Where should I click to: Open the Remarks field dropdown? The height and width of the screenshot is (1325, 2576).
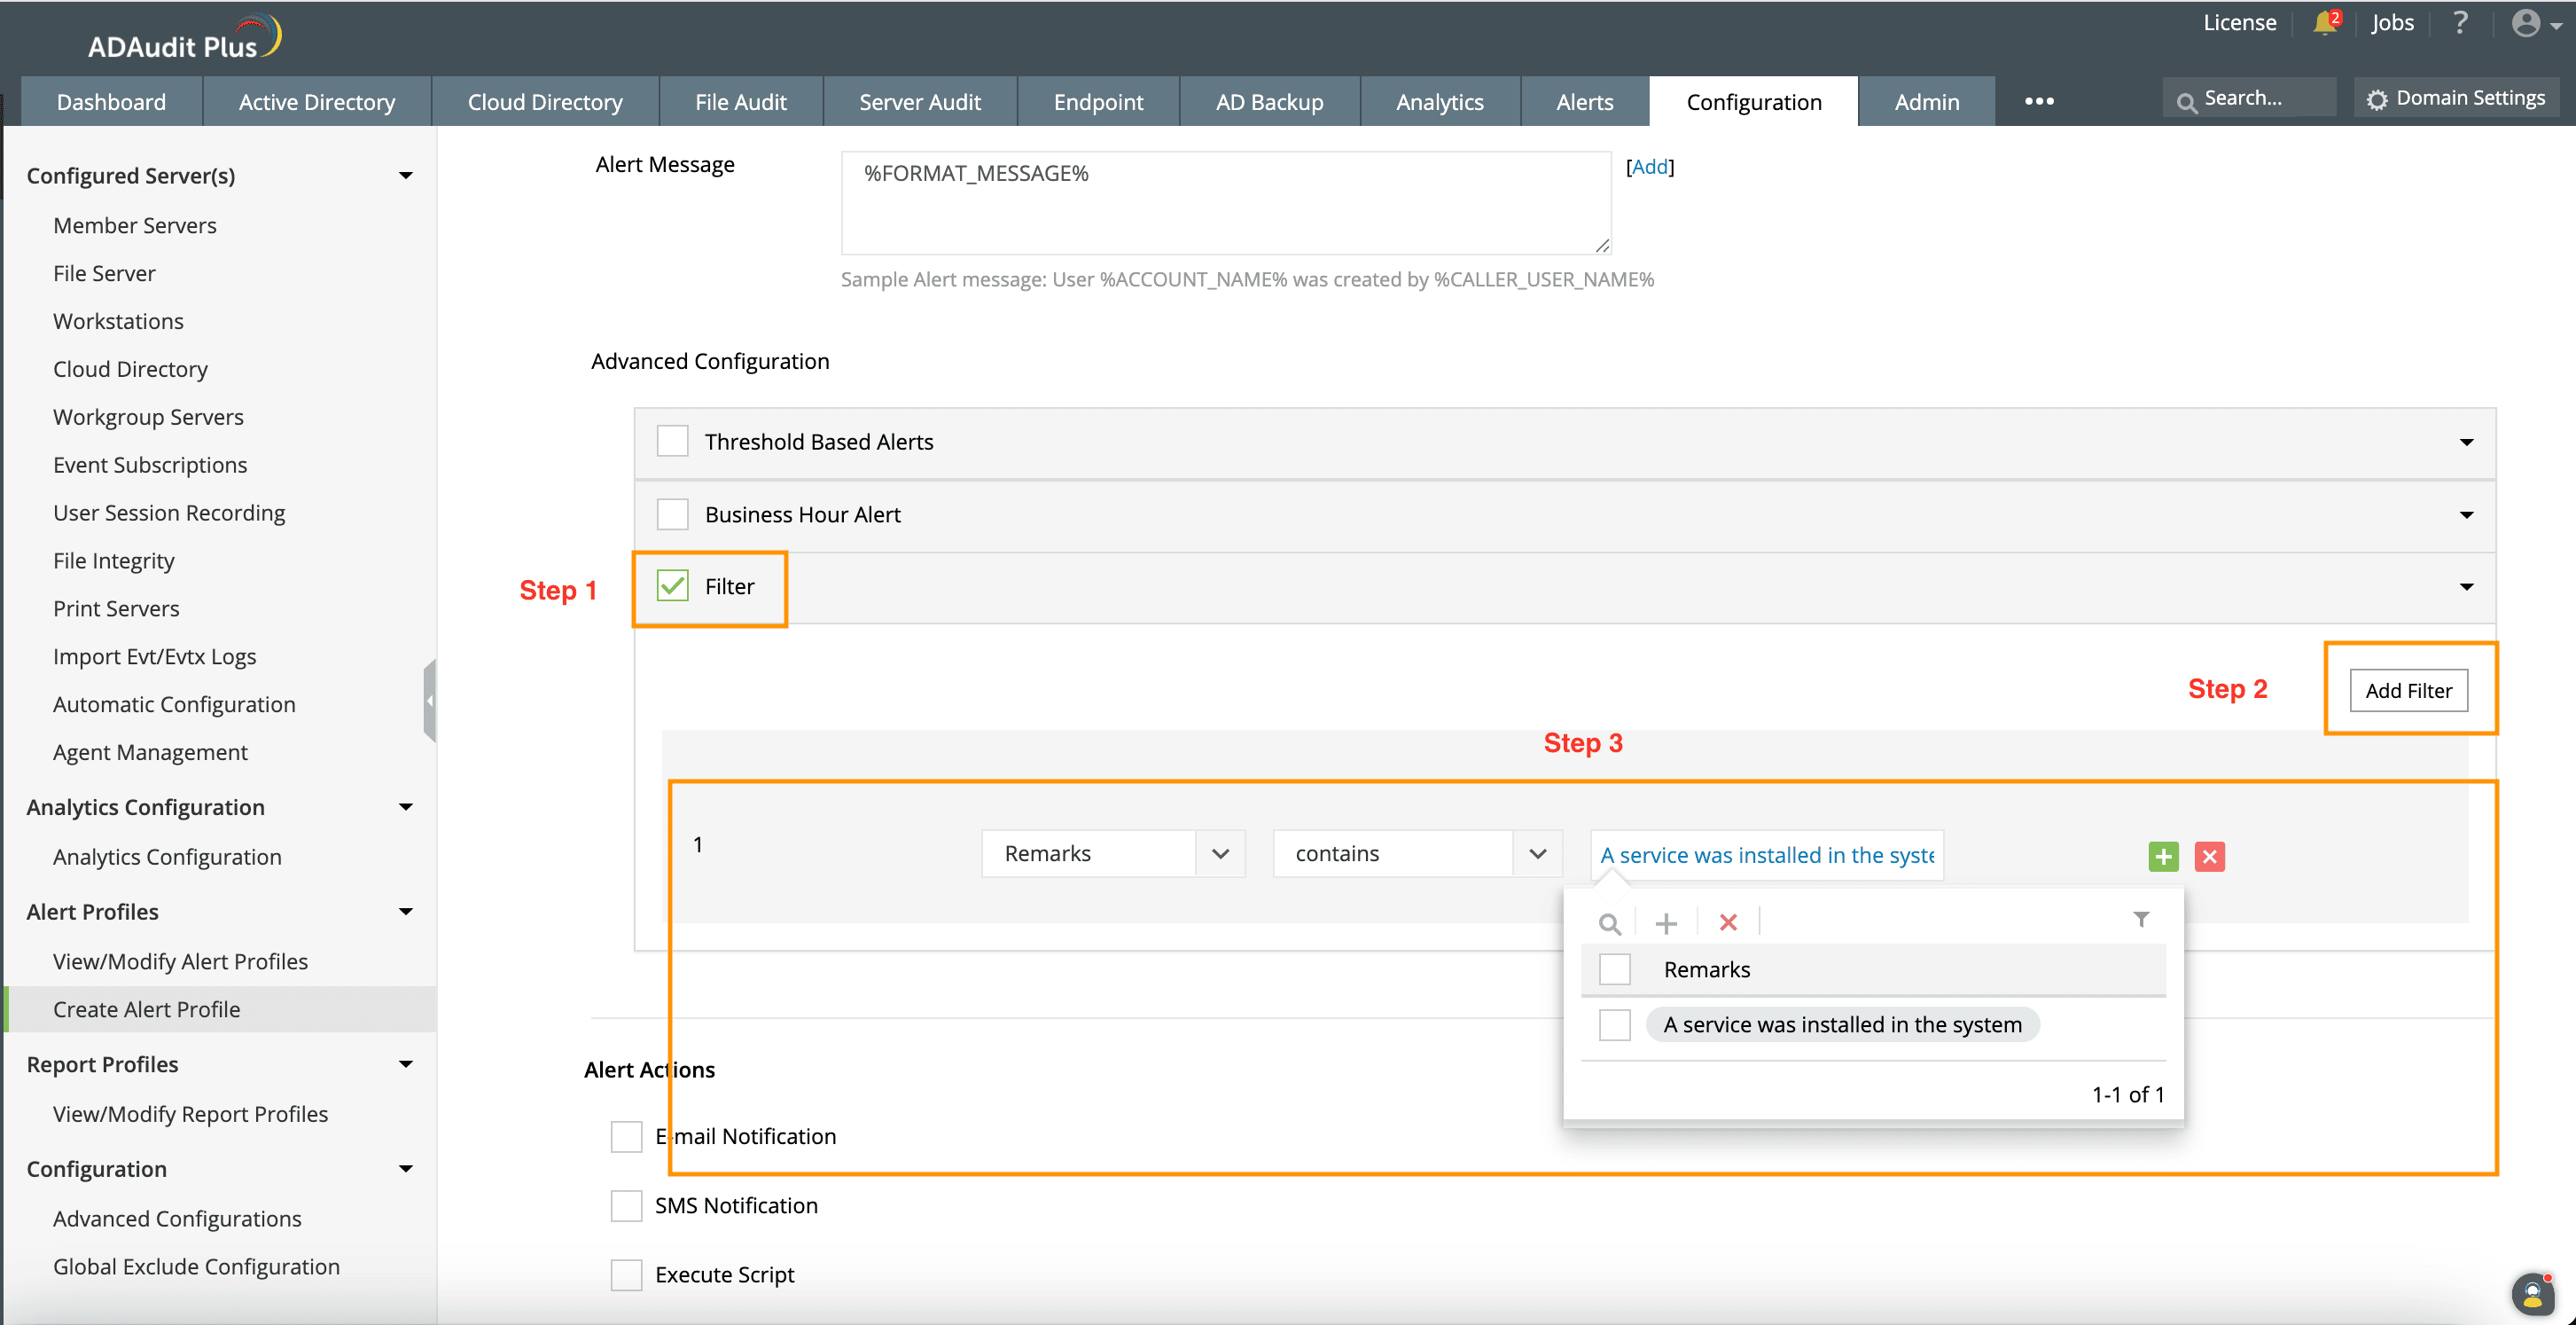pos(1219,854)
